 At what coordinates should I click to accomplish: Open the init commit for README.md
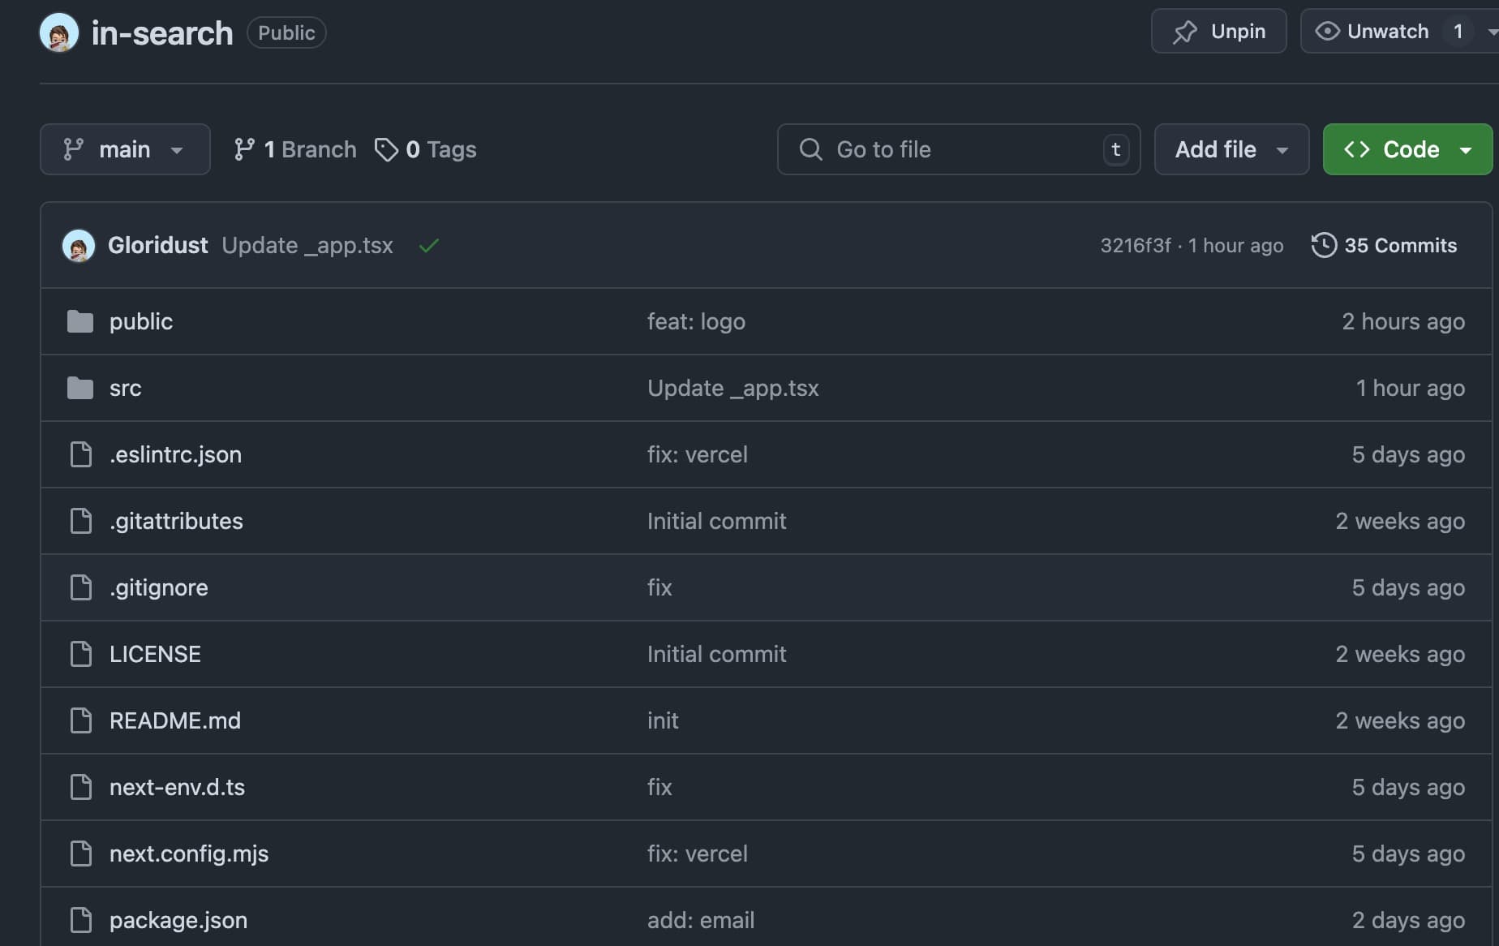coord(663,720)
